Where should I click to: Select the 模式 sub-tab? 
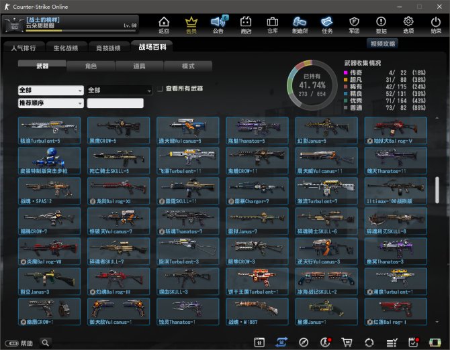[188, 66]
